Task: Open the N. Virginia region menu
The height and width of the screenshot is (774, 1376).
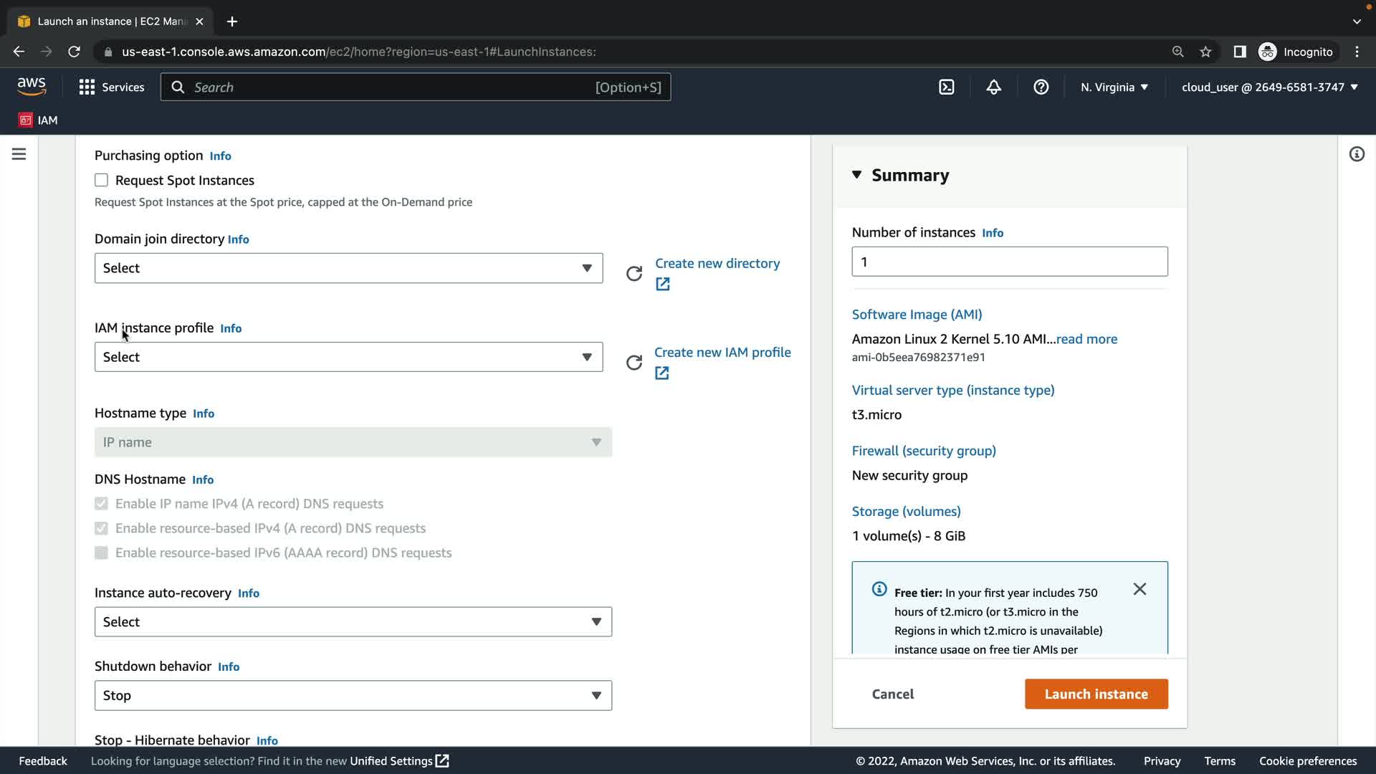Action: (x=1114, y=87)
